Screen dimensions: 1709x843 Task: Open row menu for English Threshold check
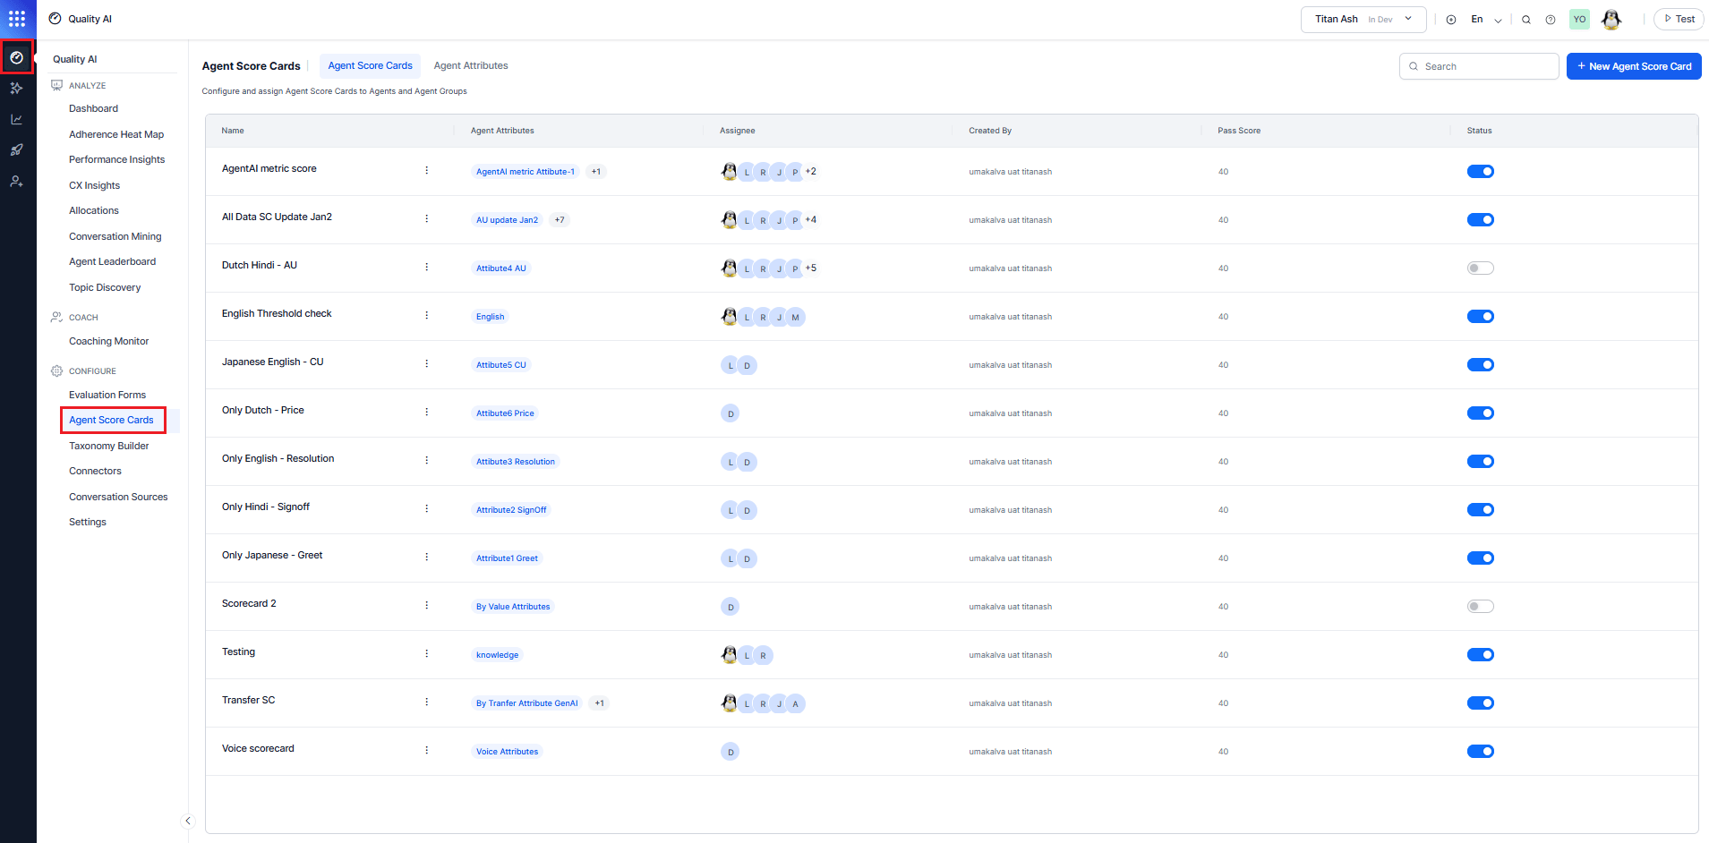coord(426,315)
